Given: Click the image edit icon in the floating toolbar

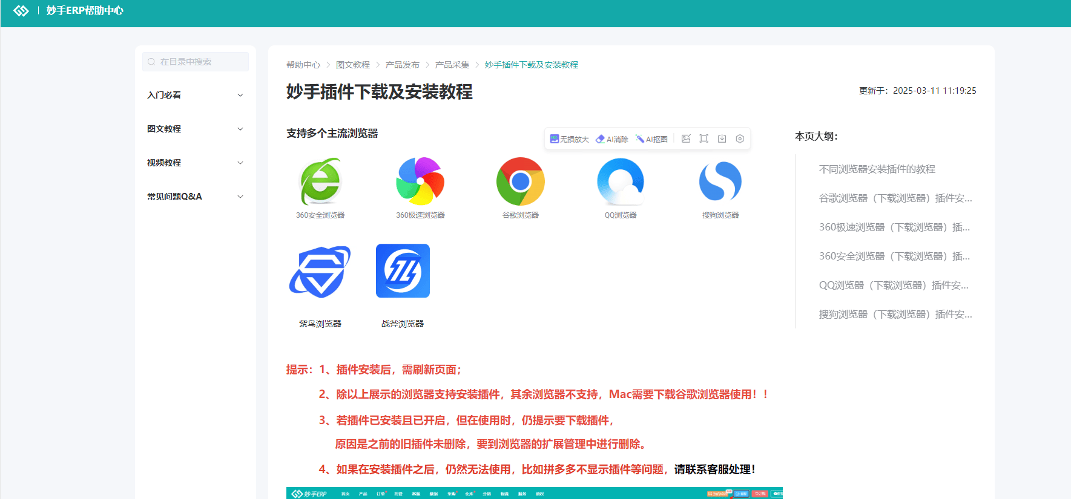Looking at the screenshot, I should pyautogui.click(x=686, y=139).
